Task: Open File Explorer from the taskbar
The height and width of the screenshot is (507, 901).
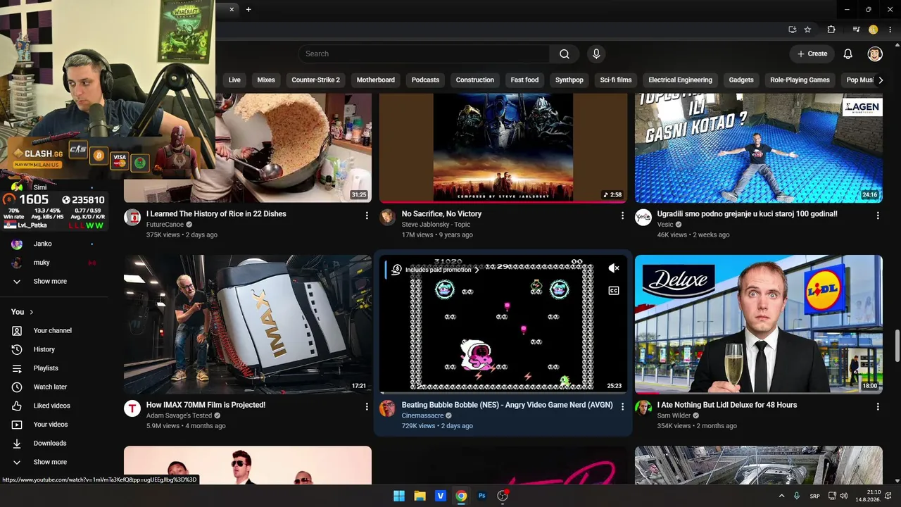Action: pos(420,496)
